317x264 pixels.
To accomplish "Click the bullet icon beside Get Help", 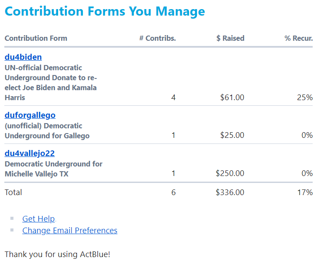I will [12, 218].
